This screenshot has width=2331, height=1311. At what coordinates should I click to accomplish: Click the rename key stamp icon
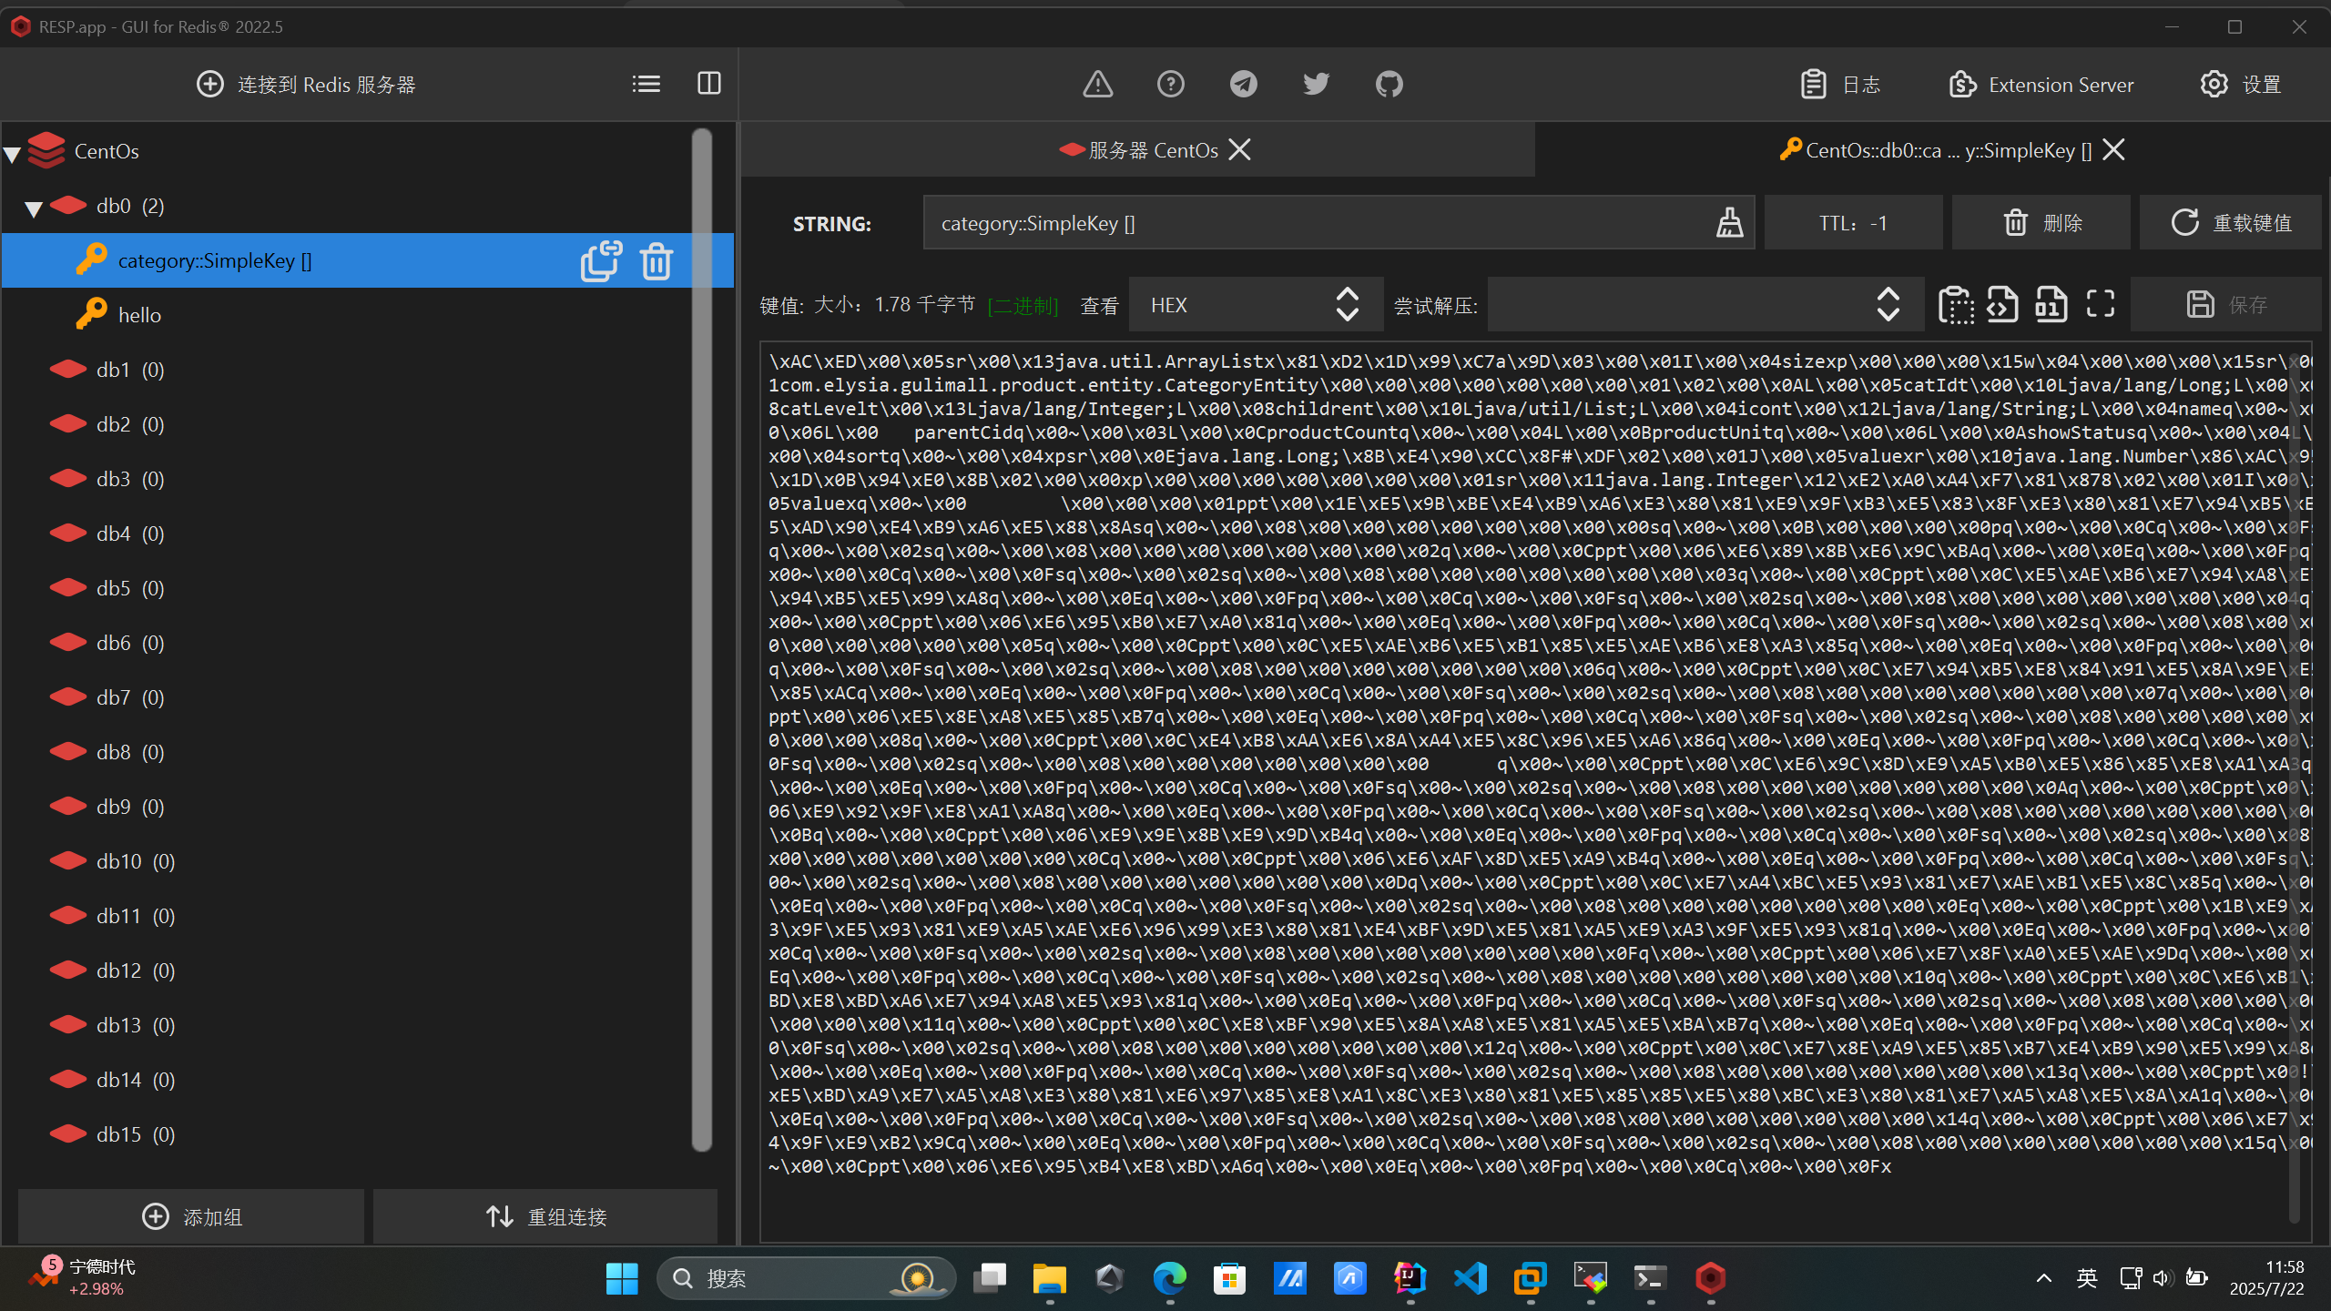tap(1730, 223)
